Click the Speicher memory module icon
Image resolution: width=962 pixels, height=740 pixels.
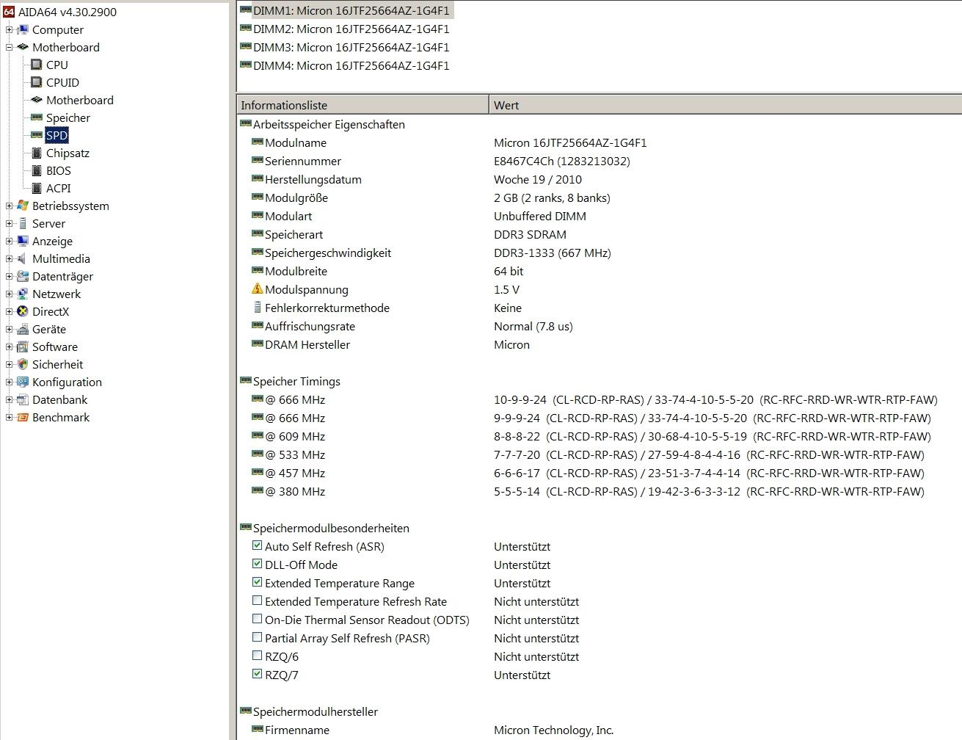point(37,117)
